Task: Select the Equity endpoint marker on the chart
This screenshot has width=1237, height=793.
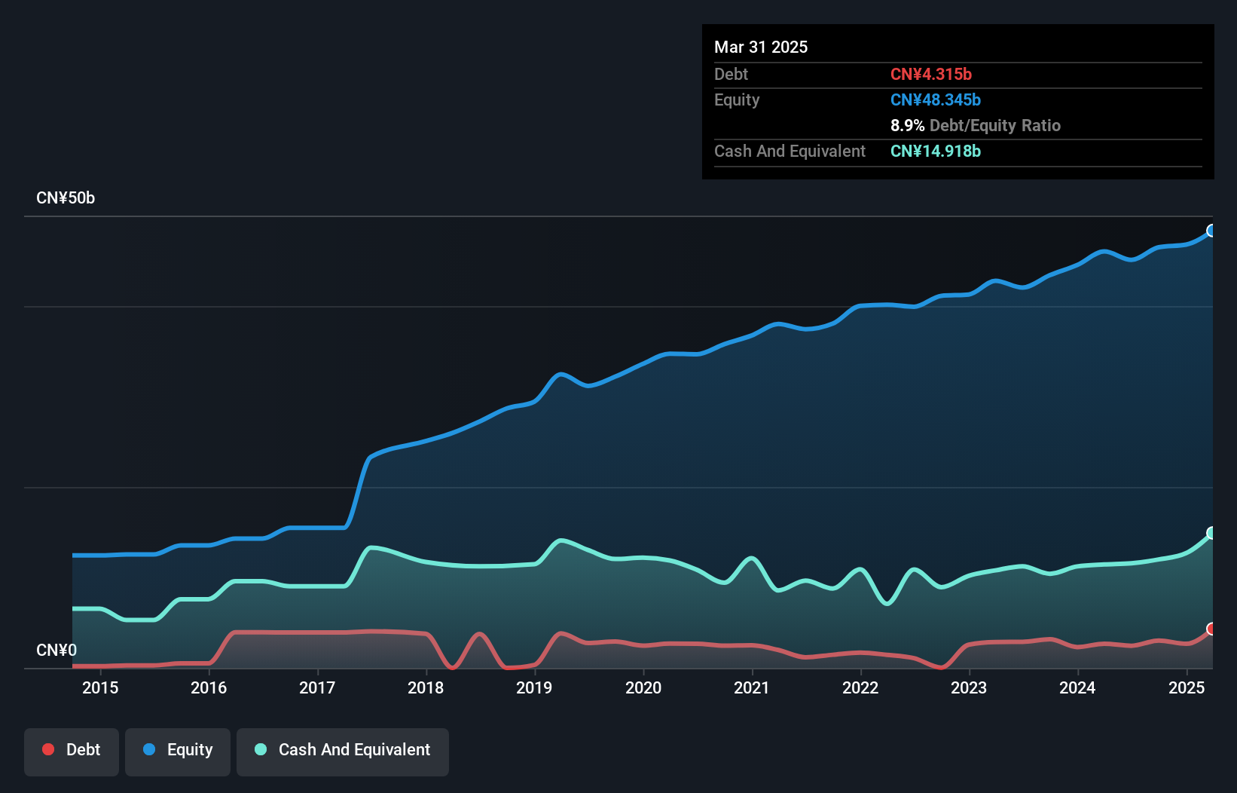Action: pyautogui.click(x=1211, y=231)
